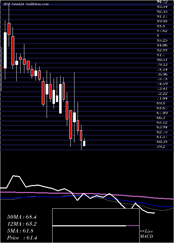Click the MACD histogram box
Viewport: 174px width, 243px height.
point(96,226)
